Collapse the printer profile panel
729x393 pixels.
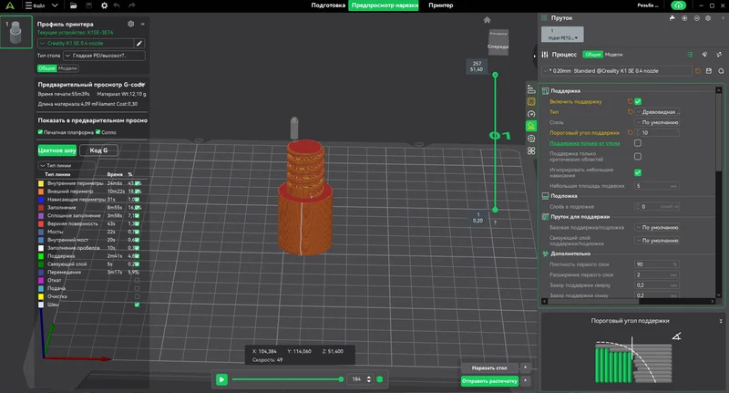(143, 24)
